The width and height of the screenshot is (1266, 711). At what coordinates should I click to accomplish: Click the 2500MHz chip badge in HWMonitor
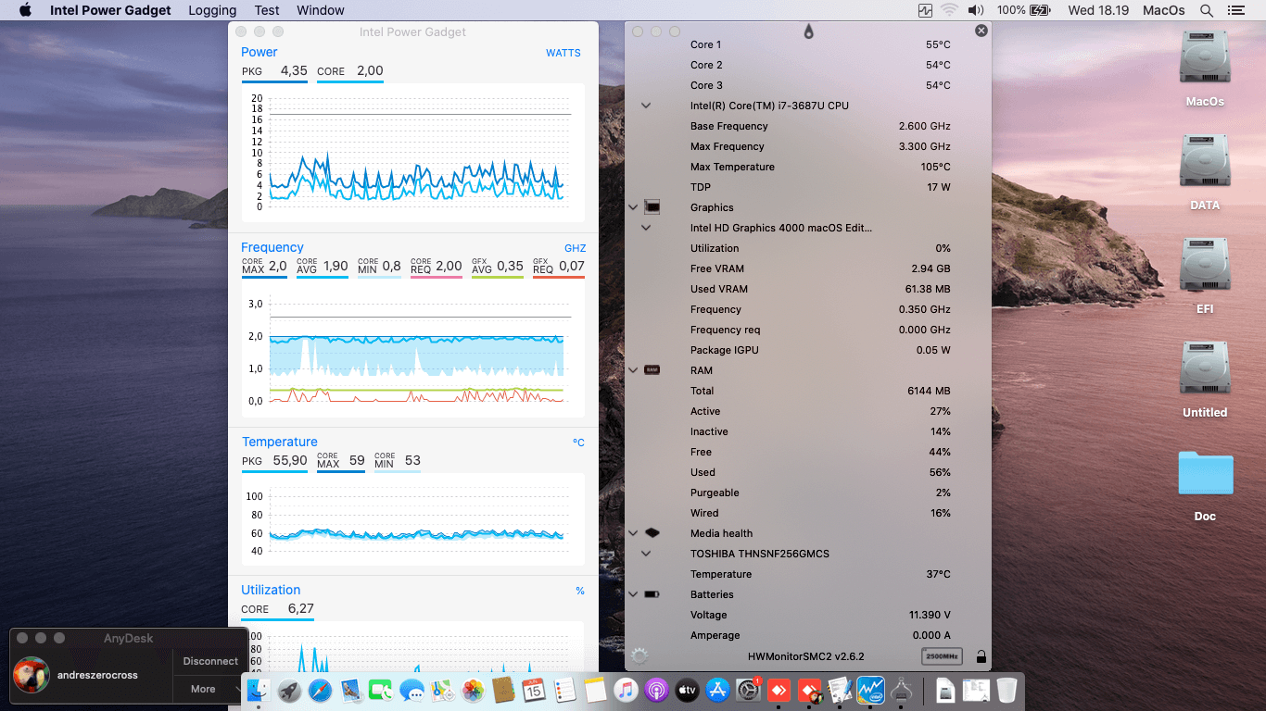tap(942, 656)
